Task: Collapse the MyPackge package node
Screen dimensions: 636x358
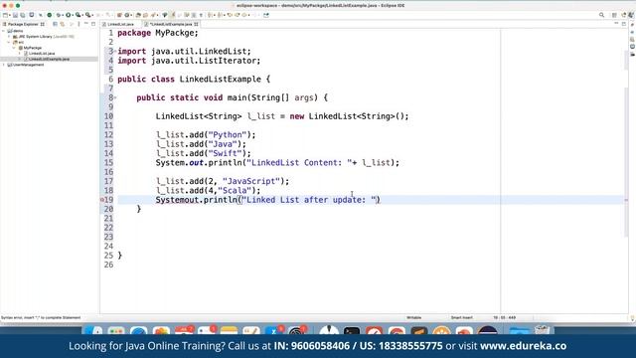Action: (x=14, y=48)
